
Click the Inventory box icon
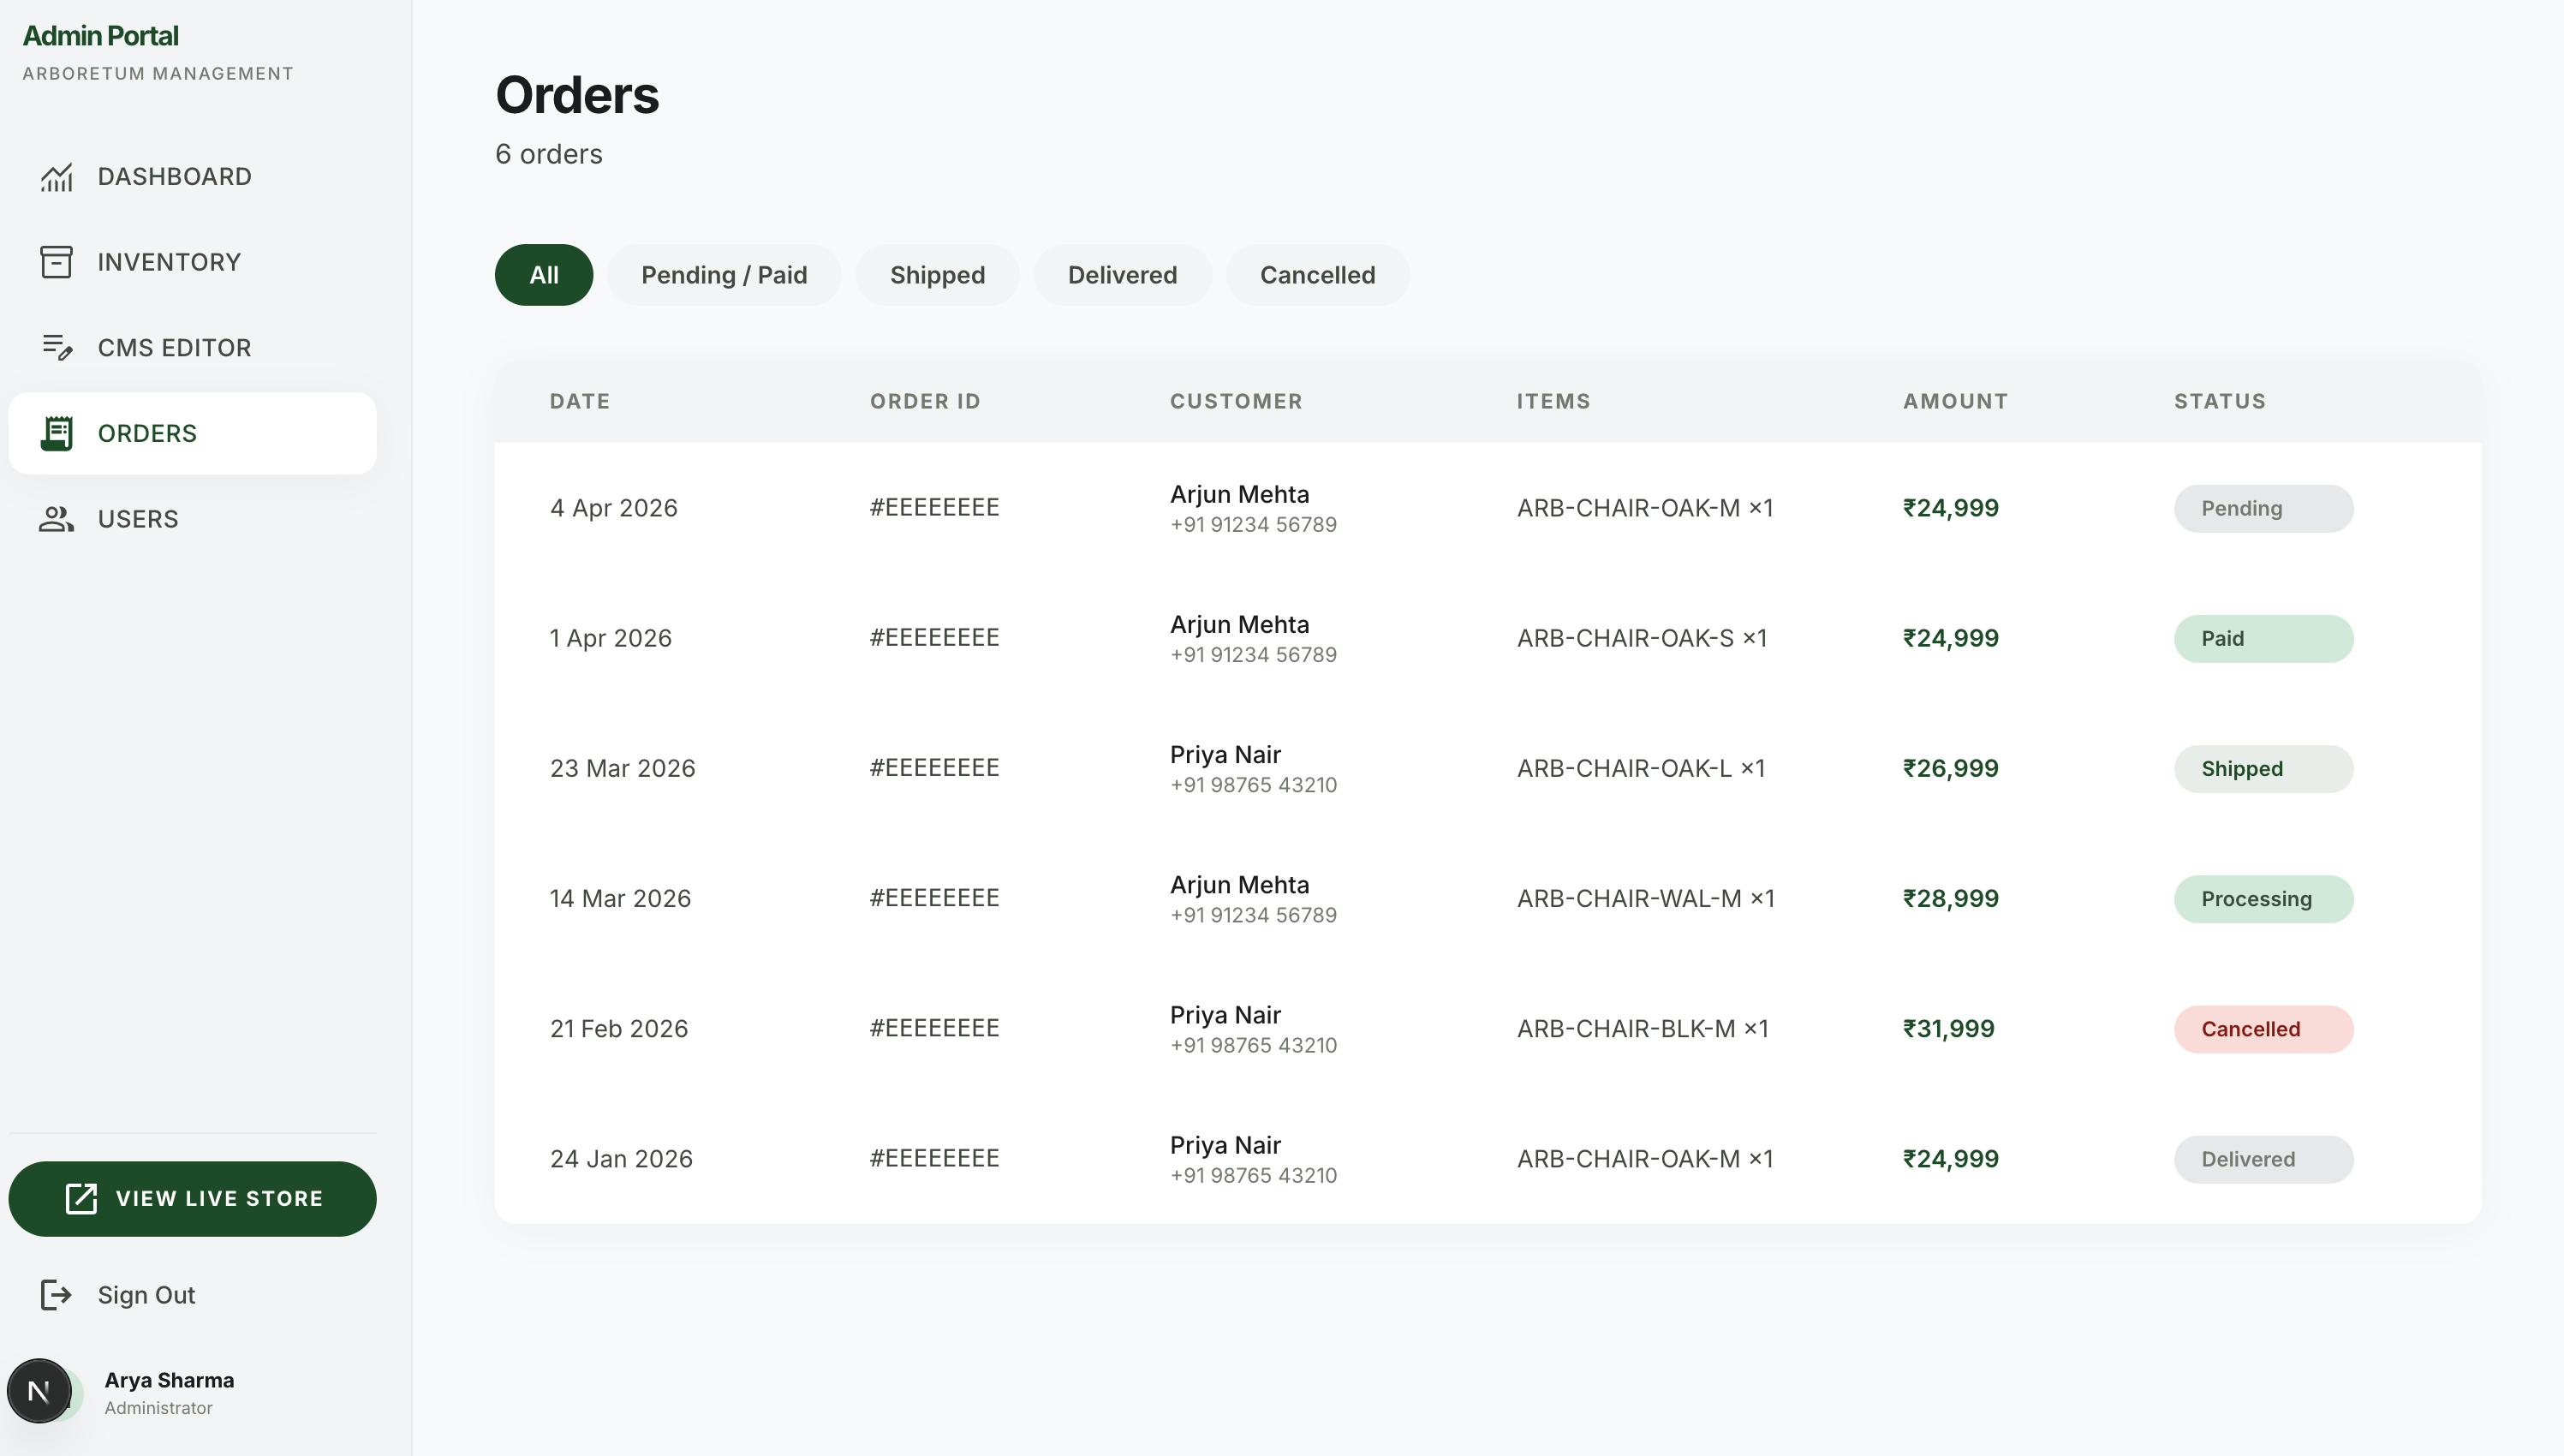[x=56, y=262]
